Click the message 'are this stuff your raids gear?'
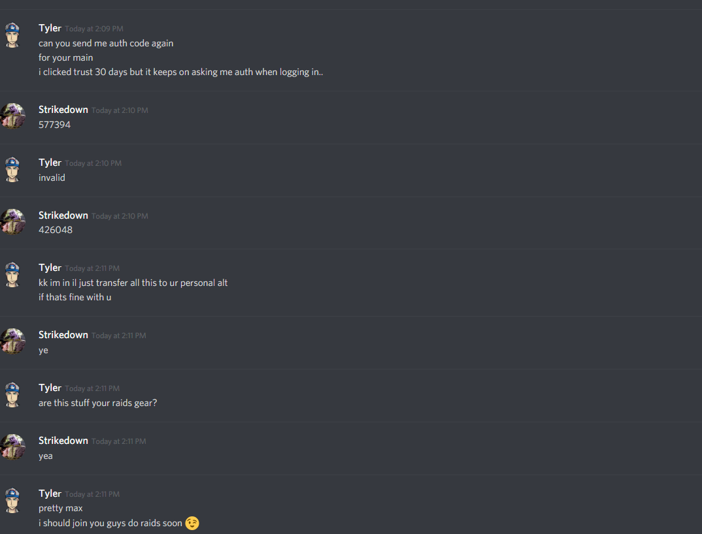 (x=97, y=403)
